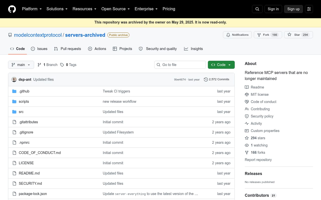Expand the Open Source menu

(115, 9)
